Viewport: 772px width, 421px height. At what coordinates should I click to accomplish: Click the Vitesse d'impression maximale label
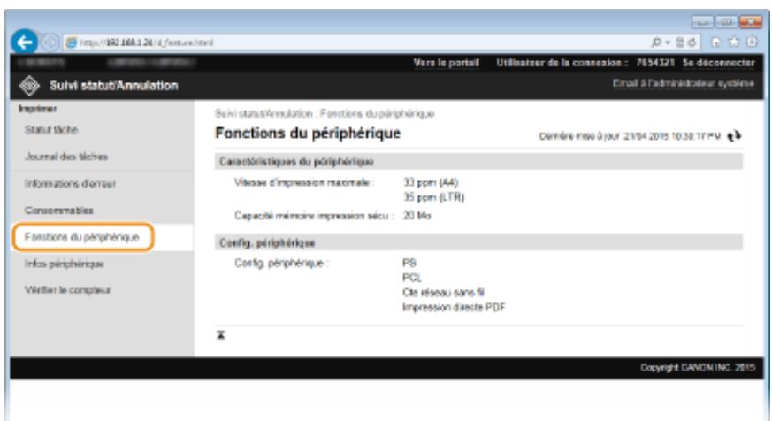click(304, 183)
